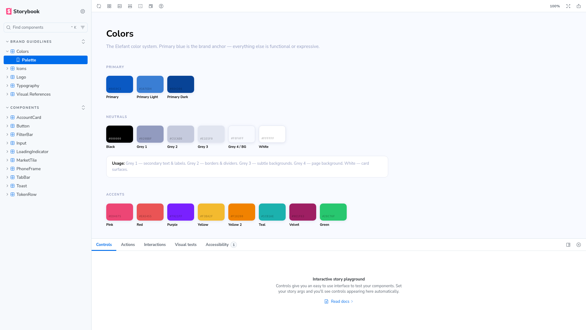
Task: Click the Pink accent swatch
Action: click(120, 212)
